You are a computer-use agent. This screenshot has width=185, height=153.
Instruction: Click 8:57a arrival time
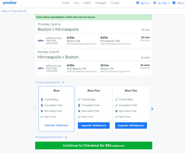coord(104,38)
